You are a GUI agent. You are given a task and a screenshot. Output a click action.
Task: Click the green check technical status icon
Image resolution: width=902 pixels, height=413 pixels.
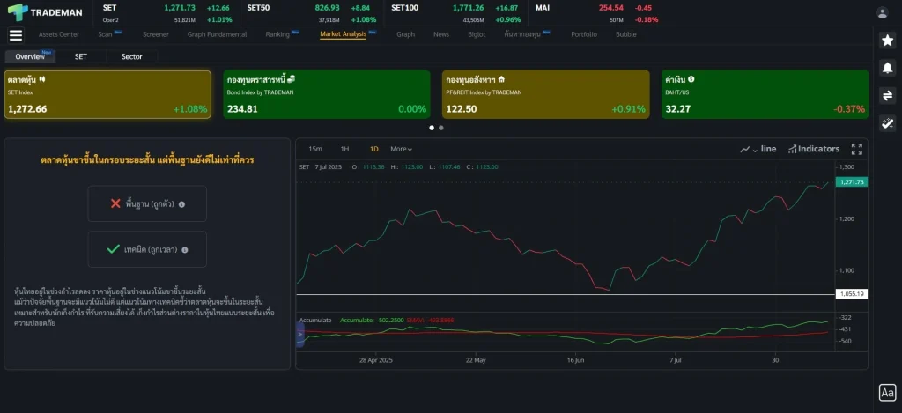[x=114, y=249]
